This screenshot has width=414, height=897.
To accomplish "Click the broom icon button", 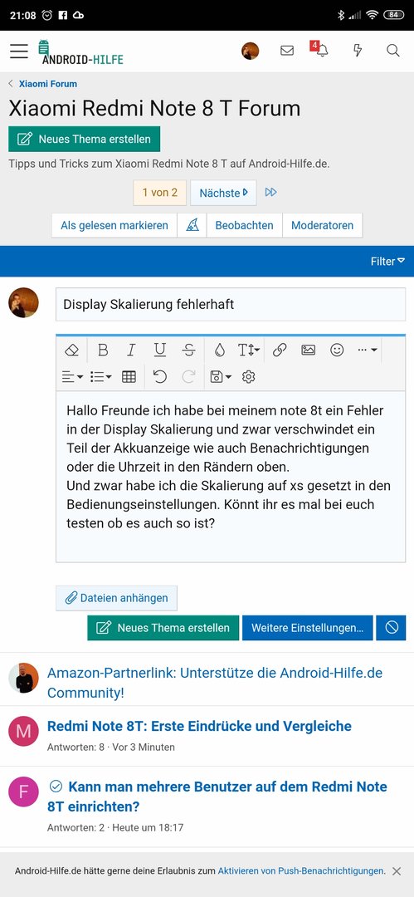I will [x=192, y=225].
